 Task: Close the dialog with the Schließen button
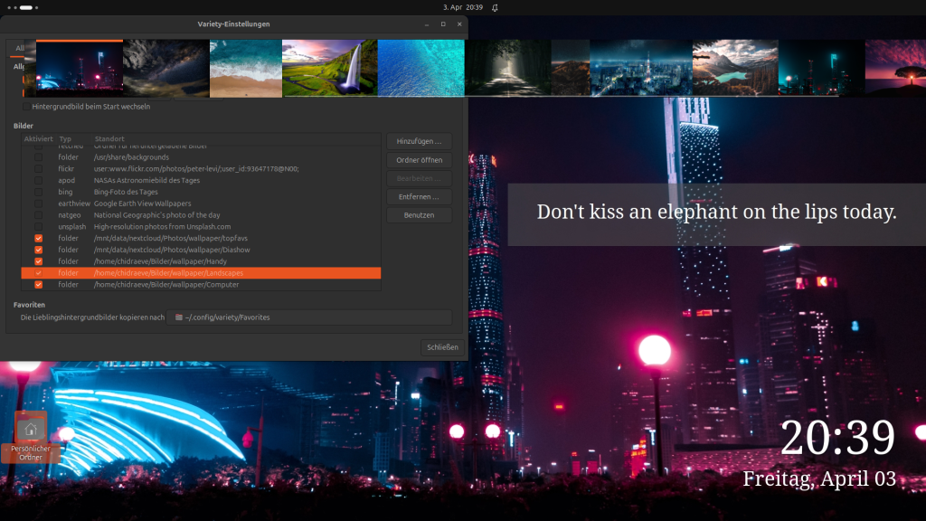click(x=442, y=347)
